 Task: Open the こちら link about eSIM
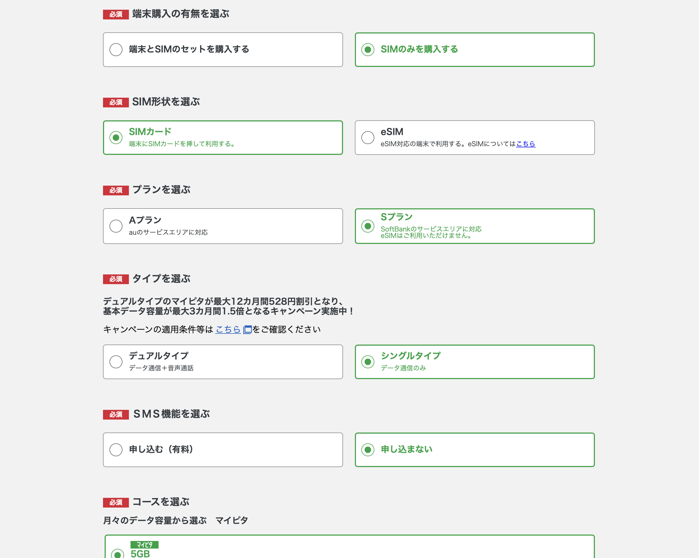[x=525, y=144]
